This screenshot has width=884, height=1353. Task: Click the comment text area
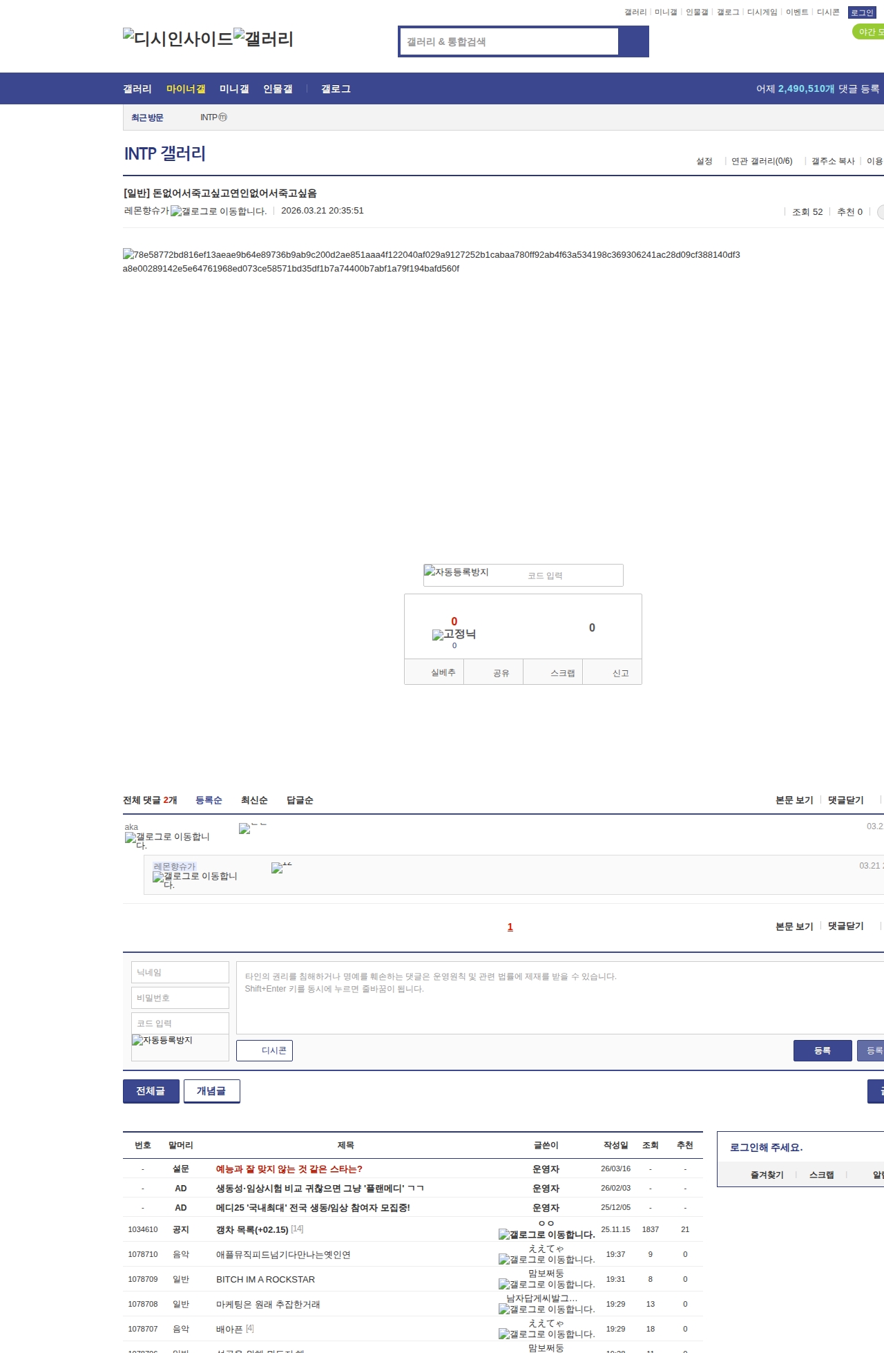pos(560,998)
